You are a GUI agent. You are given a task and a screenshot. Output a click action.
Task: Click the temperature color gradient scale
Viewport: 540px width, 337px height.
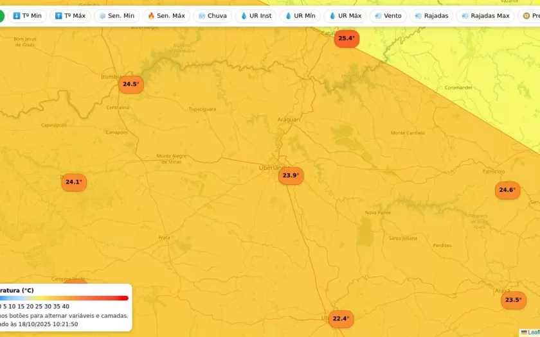pyautogui.click(x=64, y=298)
